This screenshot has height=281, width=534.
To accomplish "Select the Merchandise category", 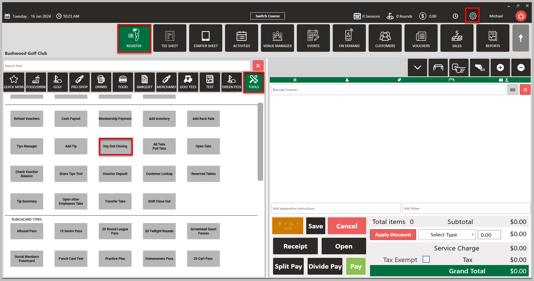I will coord(166,82).
